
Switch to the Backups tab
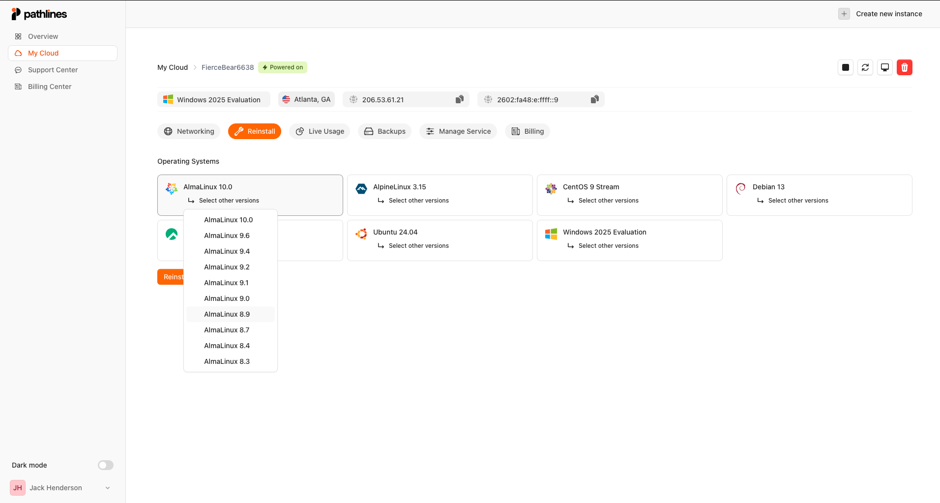pos(384,131)
